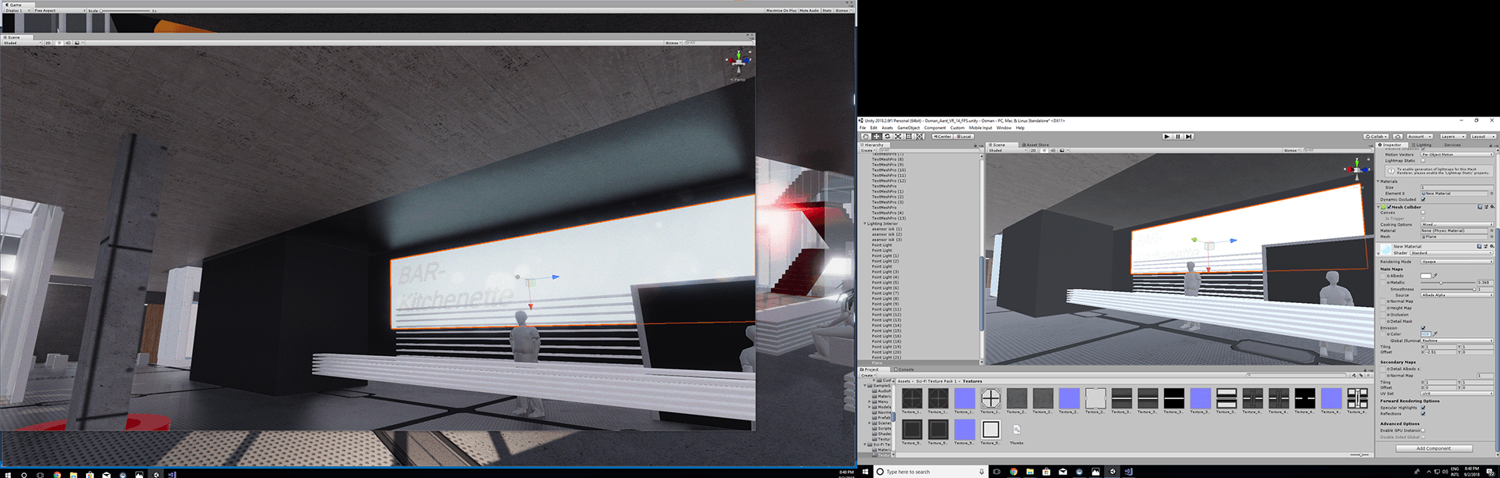
Task: Toggle the Specular Highlights checkbox
Action: (1423, 408)
